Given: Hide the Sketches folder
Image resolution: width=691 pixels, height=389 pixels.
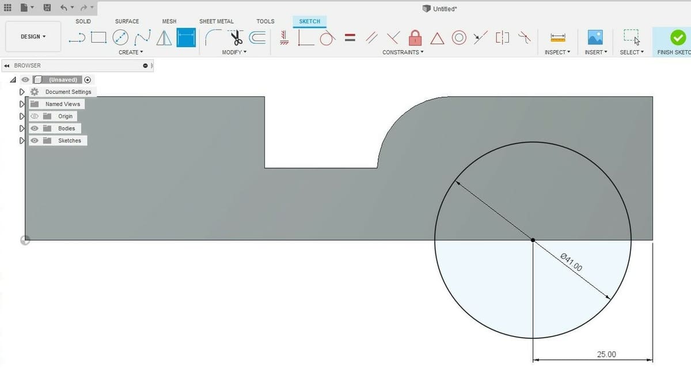Looking at the screenshot, I should (35, 141).
